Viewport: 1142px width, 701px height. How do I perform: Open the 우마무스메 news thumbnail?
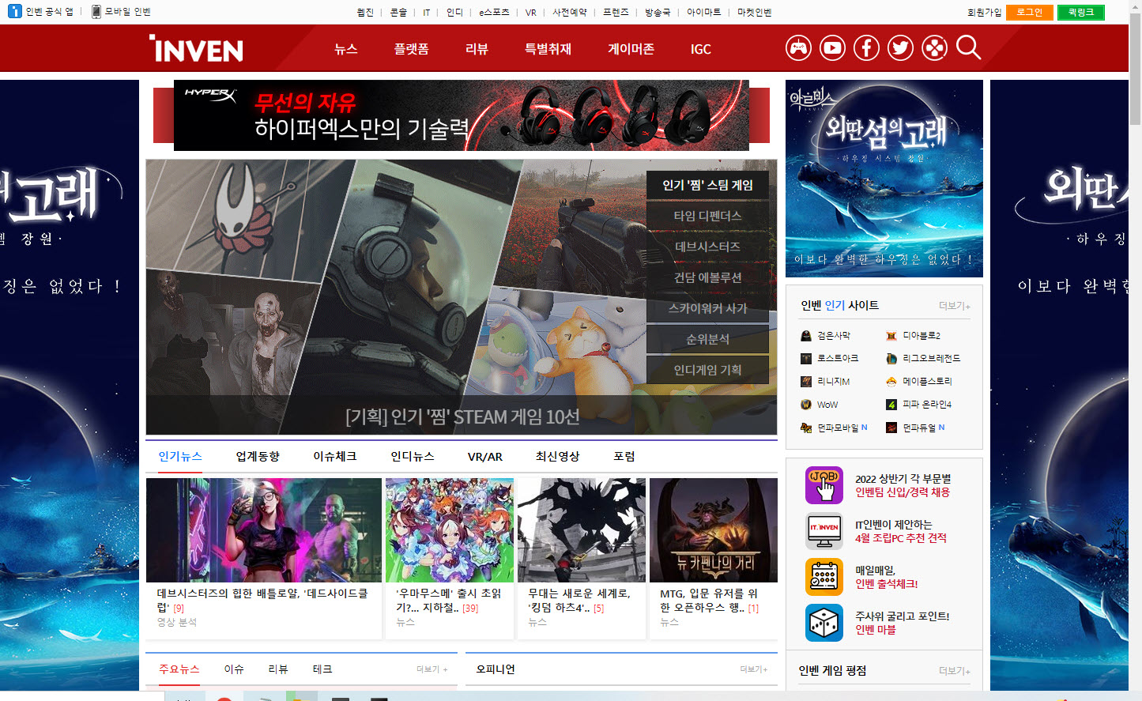click(450, 530)
